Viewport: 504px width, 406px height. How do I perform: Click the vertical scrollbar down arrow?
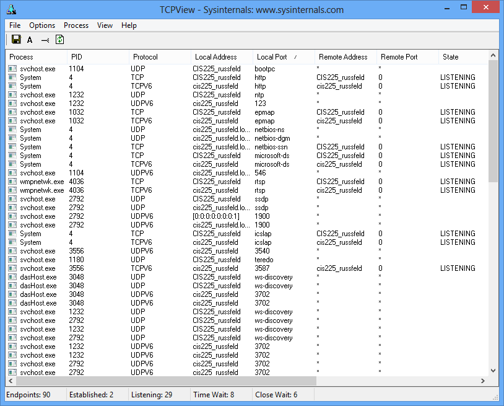493,371
